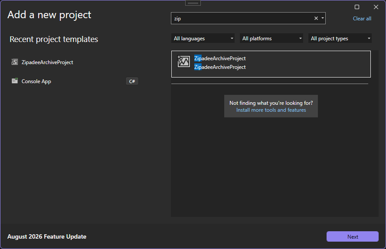Click the drag handle at top of dialog
The image size is (386, 249).
[x=193, y=3]
